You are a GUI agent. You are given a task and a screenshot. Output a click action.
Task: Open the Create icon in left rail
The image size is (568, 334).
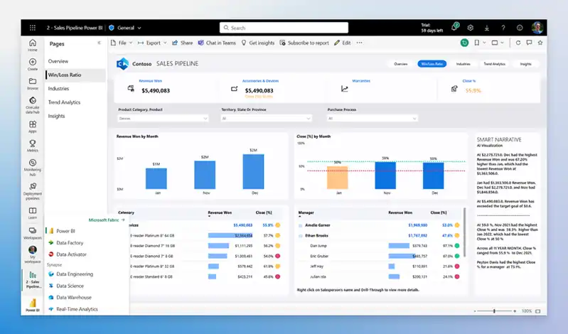(33, 65)
